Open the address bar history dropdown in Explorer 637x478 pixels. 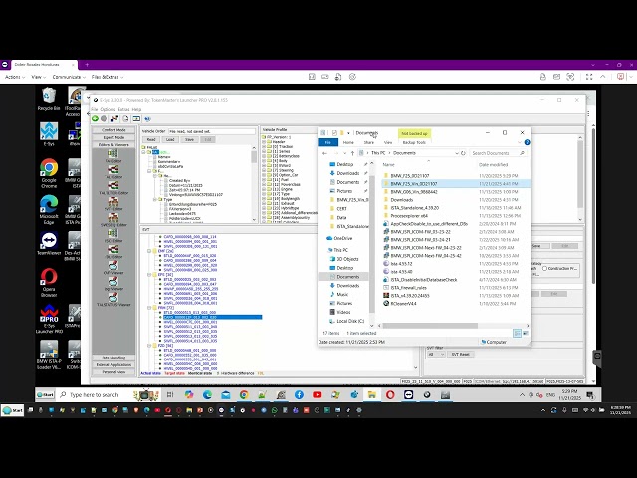point(457,153)
